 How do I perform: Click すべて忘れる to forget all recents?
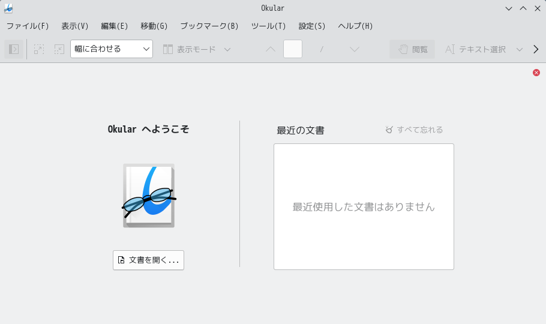click(415, 130)
